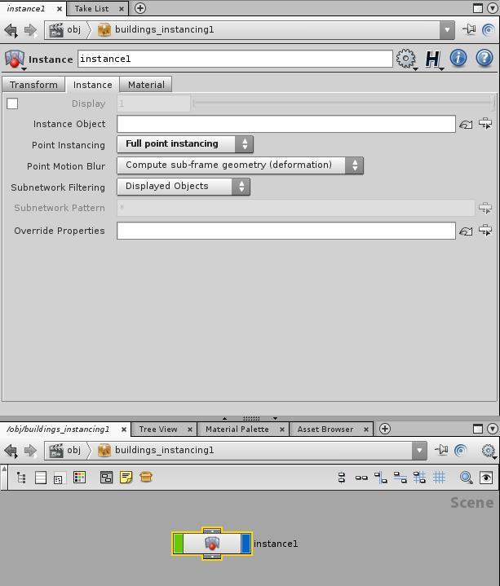Open node chooser beside Instance Object field

click(485, 124)
